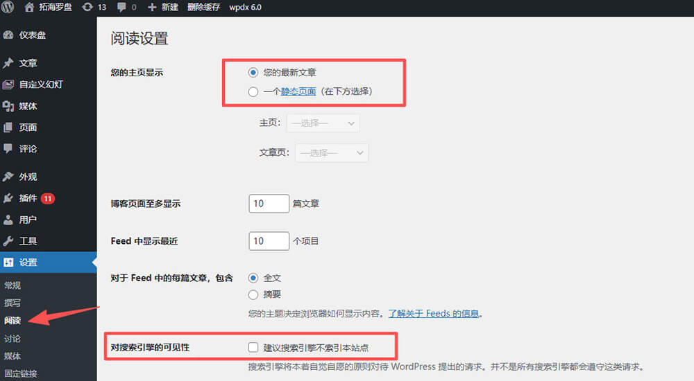Click the dashboard gauge icon in sidebar
Viewport: 694px width, 381px height.
pyautogui.click(x=8, y=35)
